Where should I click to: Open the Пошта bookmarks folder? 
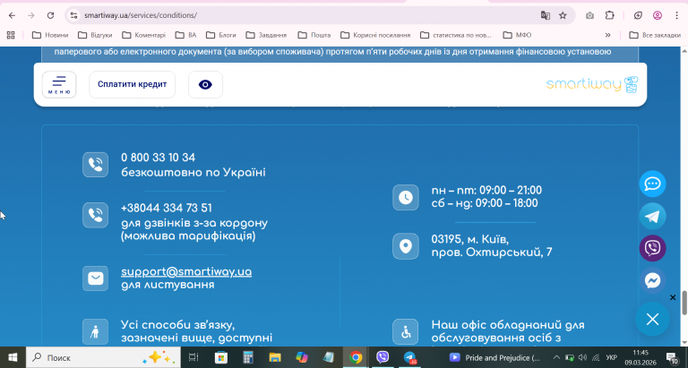[314, 35]
